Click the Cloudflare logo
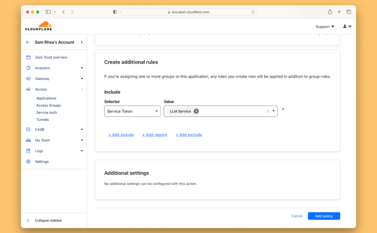This screenshot has width=377, height=233. (38, 26)
